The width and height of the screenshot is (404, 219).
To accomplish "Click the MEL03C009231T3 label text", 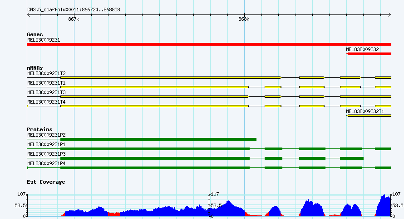I will [46, 92].
